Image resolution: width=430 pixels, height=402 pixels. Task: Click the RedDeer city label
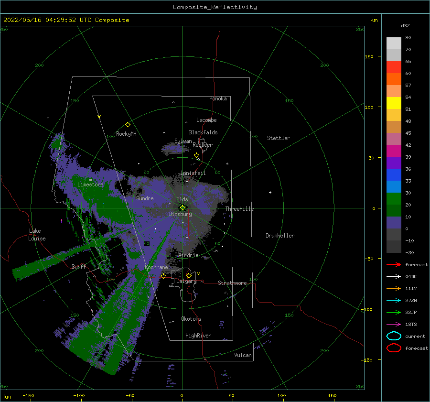point(203,145)
